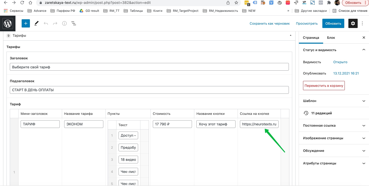Click Переместить в корзину button
Screen dimensions: 369x186
[324, 86]
